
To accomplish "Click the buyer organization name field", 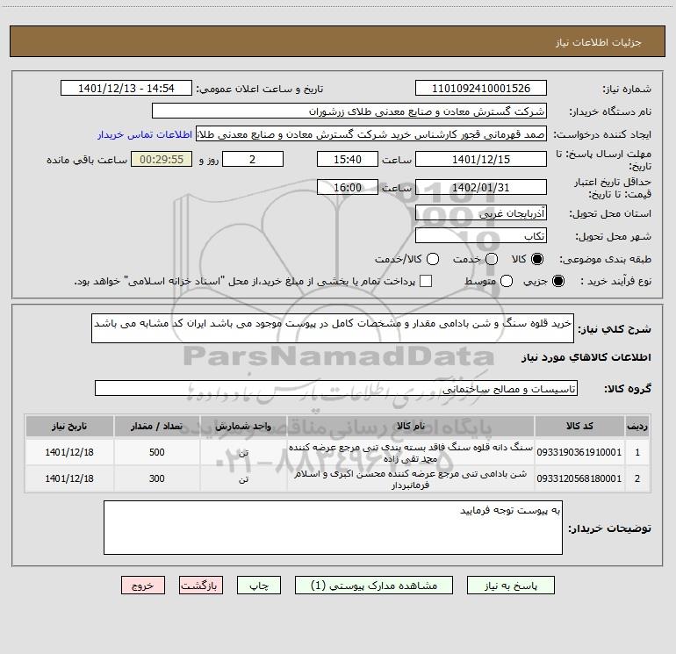I will point(349,111).
